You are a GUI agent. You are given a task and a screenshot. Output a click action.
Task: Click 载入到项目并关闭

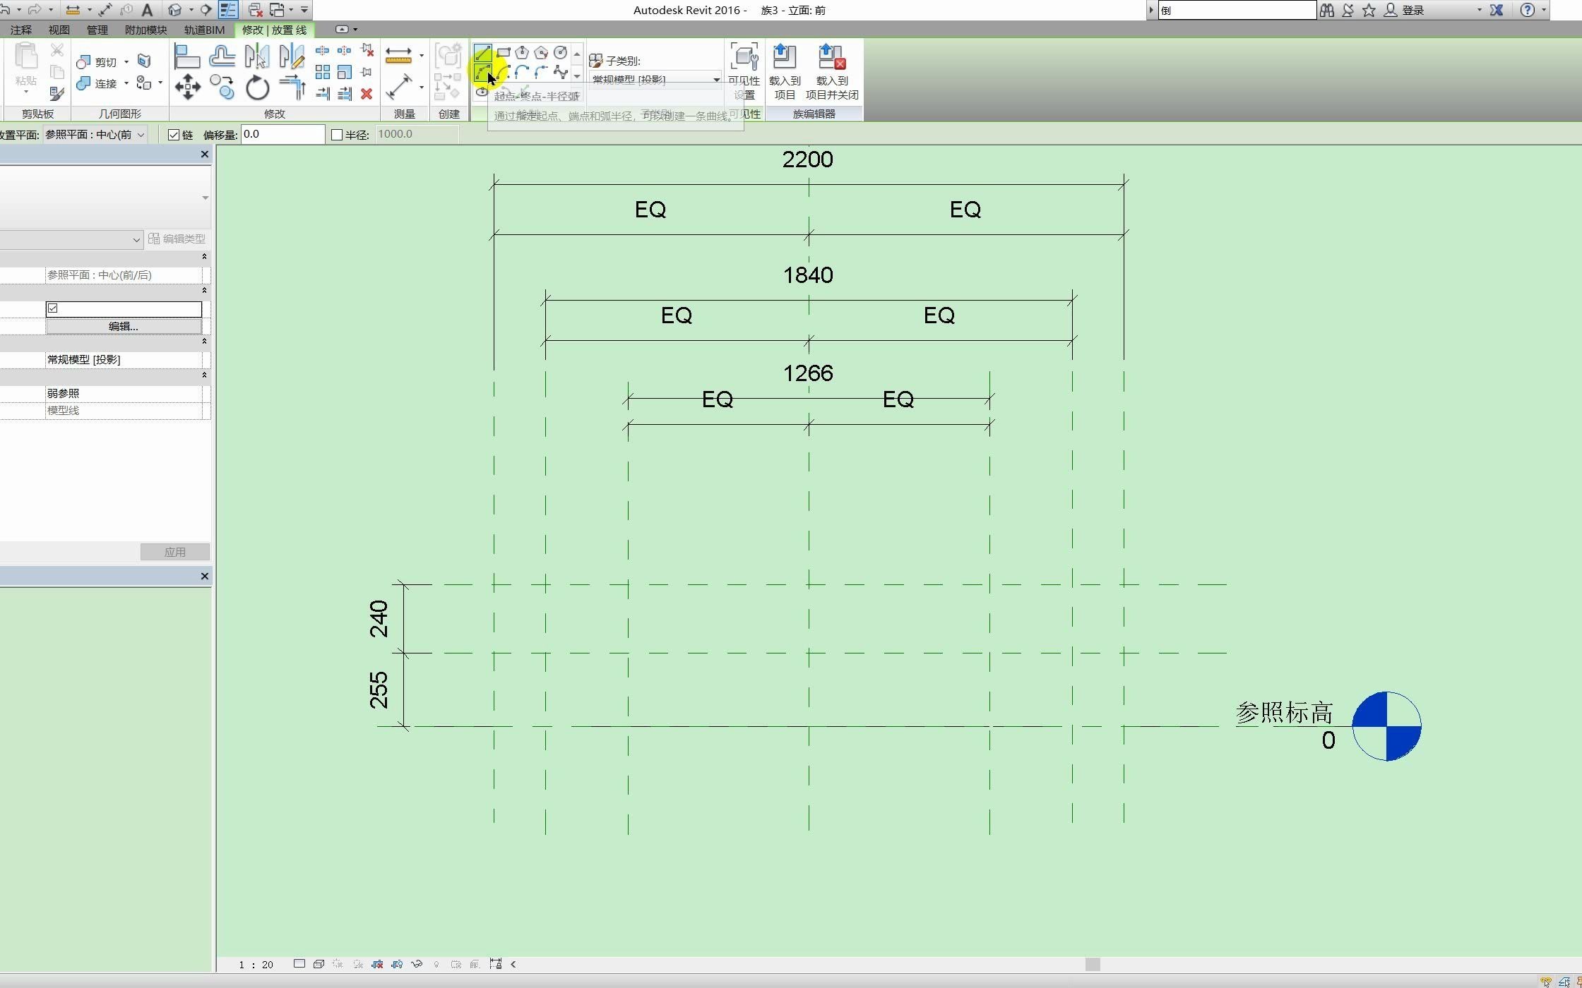[831, 71]
